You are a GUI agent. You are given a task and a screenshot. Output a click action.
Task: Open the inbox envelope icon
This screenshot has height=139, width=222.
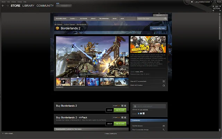[x=192, y=2]
